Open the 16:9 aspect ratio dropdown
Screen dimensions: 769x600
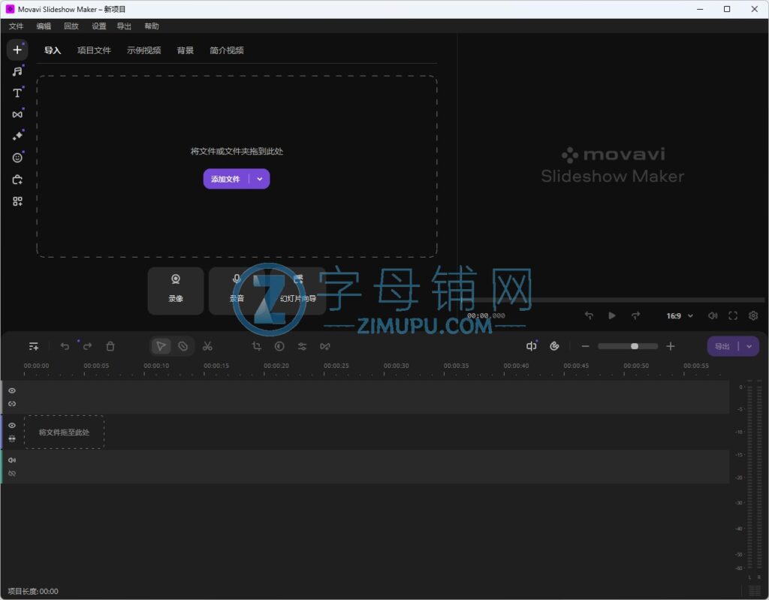point(680,316)
